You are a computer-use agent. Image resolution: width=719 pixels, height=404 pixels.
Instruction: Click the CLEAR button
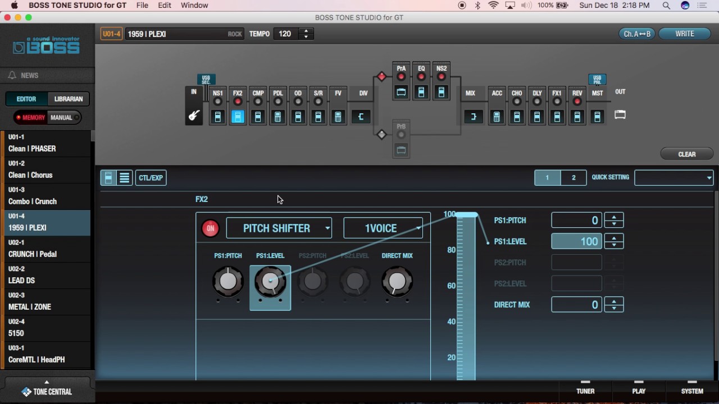pos(687,154)
